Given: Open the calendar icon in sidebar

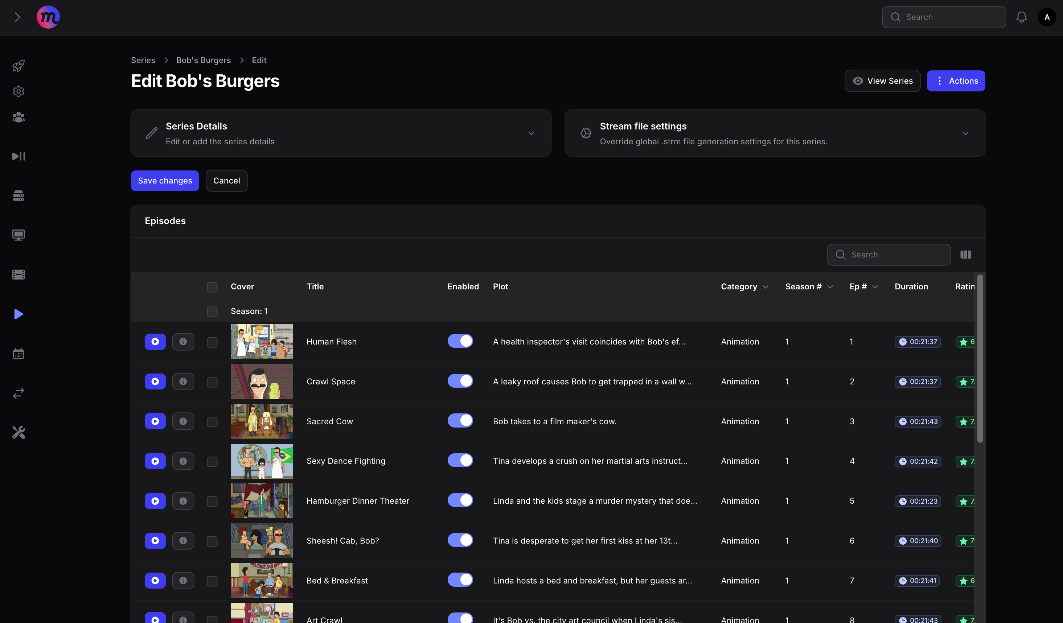Looking at the screenshot, I should pos(18,354).
